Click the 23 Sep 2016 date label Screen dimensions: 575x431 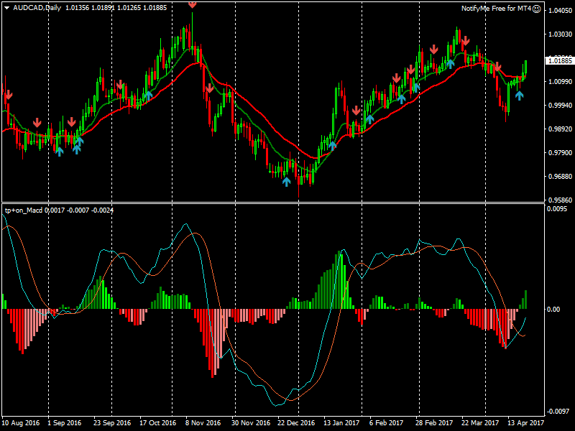point(112,423)
